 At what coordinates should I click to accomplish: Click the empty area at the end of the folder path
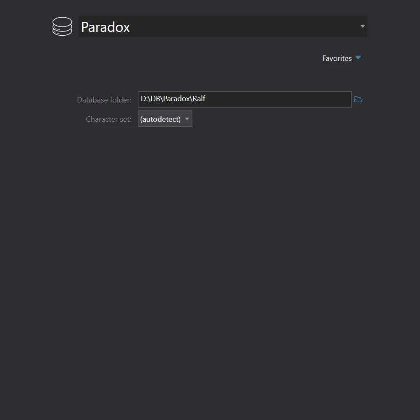[294, 100]
